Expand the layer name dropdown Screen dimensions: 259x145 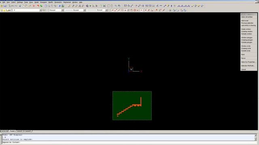tap(40, 10)
